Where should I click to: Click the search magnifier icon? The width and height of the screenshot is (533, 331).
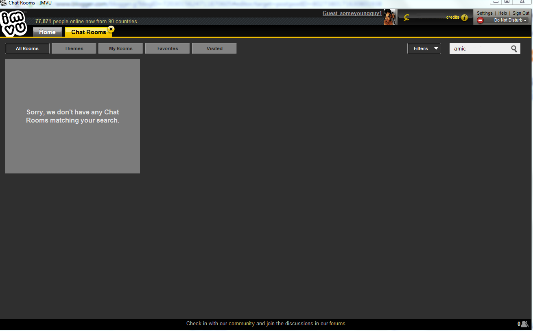tap(514, 49)
